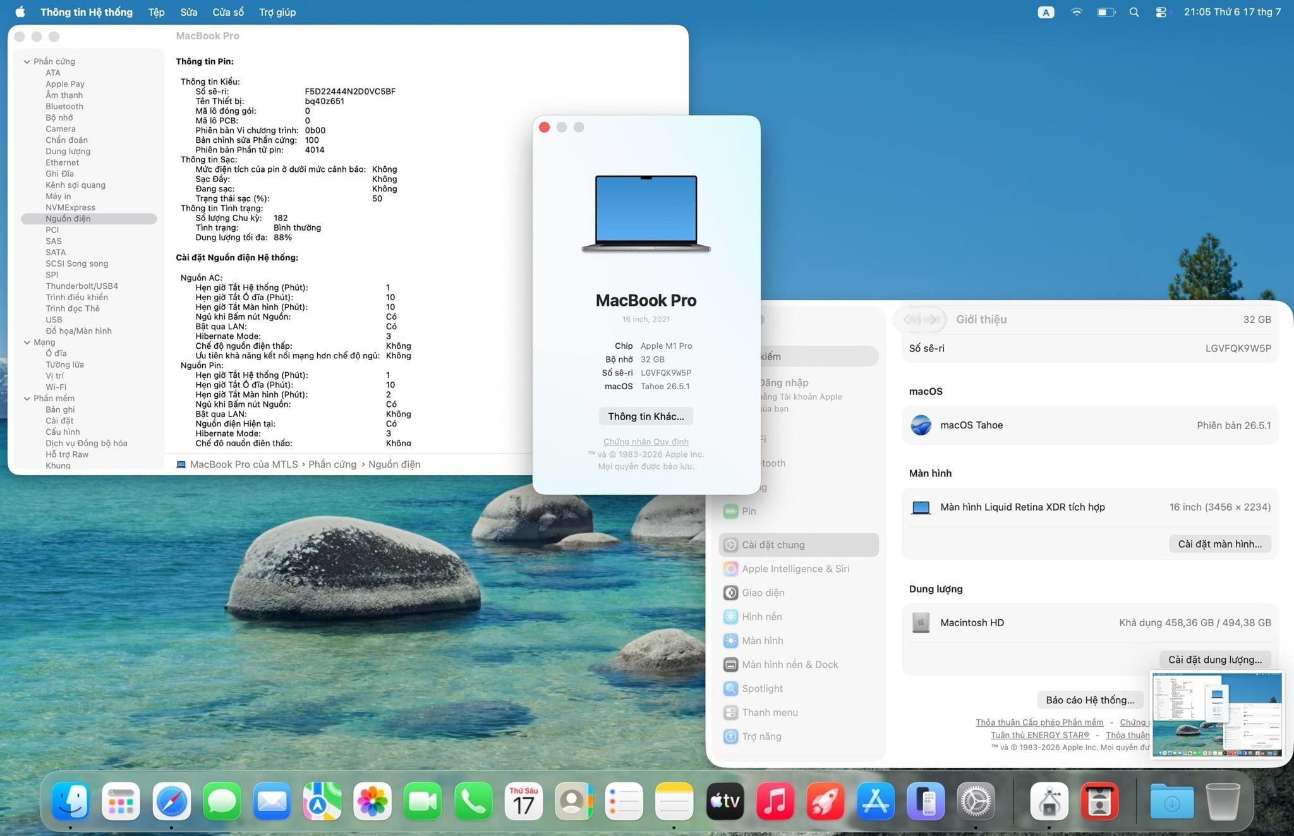Open Giao diện settings in sidebar
The image size is (1294, 836).
point(799,593)
